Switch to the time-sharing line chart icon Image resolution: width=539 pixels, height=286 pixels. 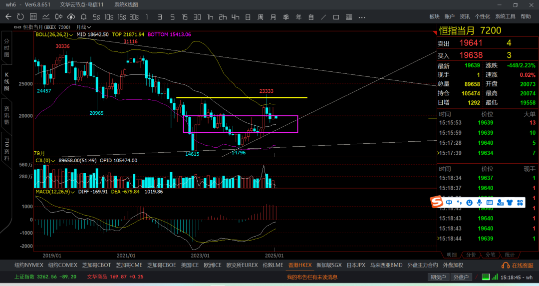(x=46, y=17)
